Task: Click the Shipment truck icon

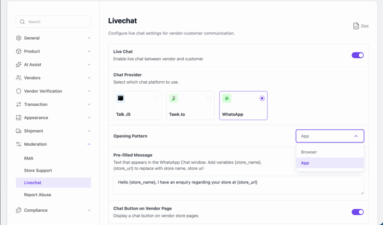Action: point(19,131)
